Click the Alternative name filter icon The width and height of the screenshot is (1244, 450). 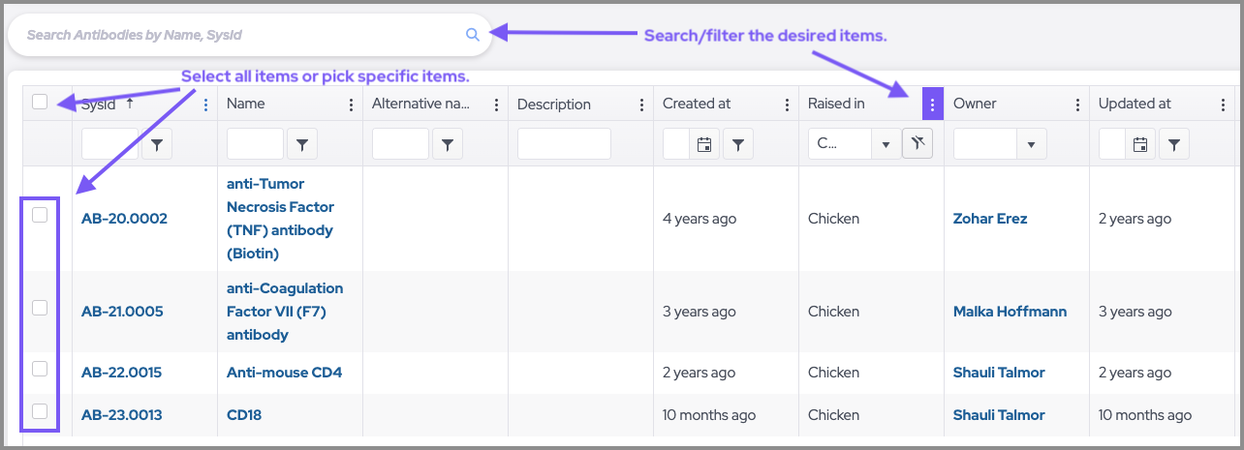pyautogui.click(x=448, y=144)
